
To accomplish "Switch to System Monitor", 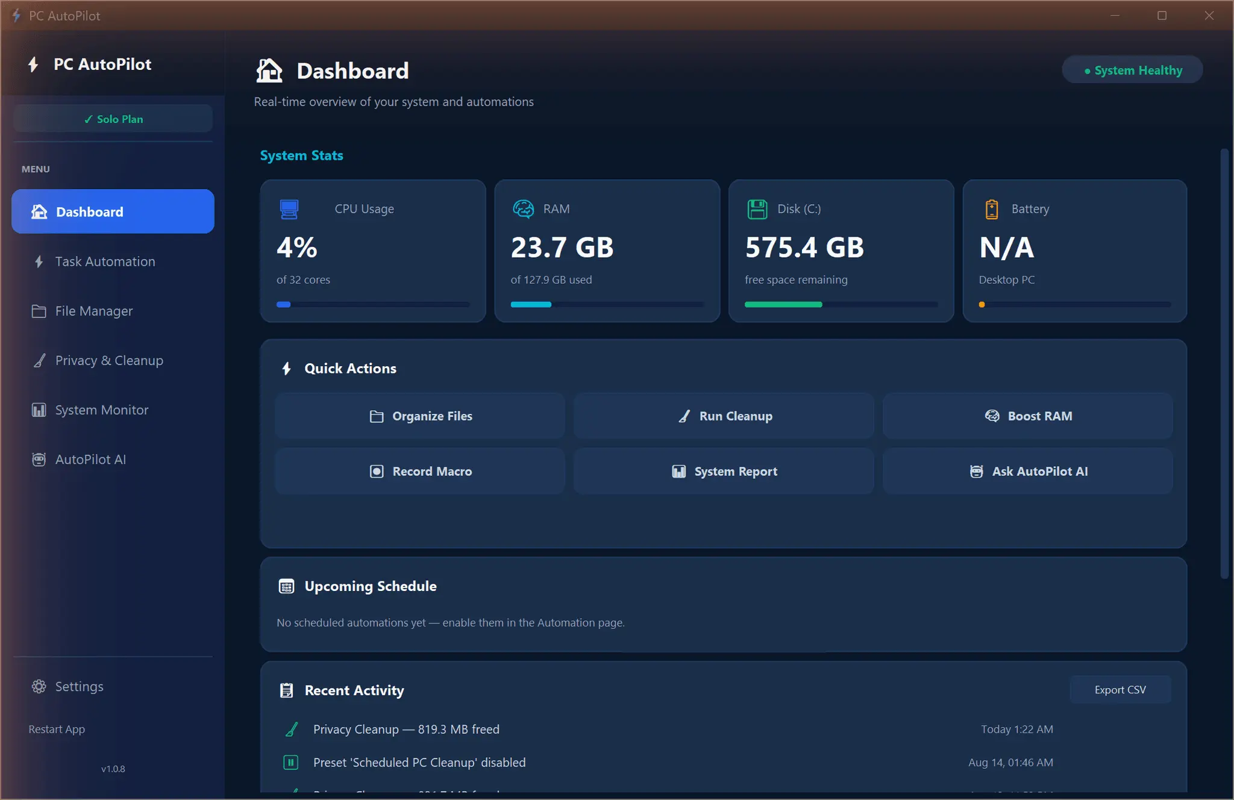I will click(113, 410).
